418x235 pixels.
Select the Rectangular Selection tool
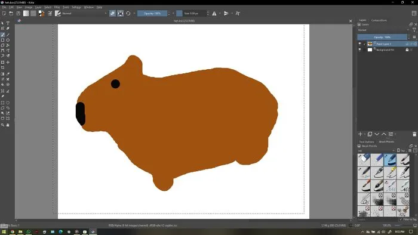[x=2, y=103]
